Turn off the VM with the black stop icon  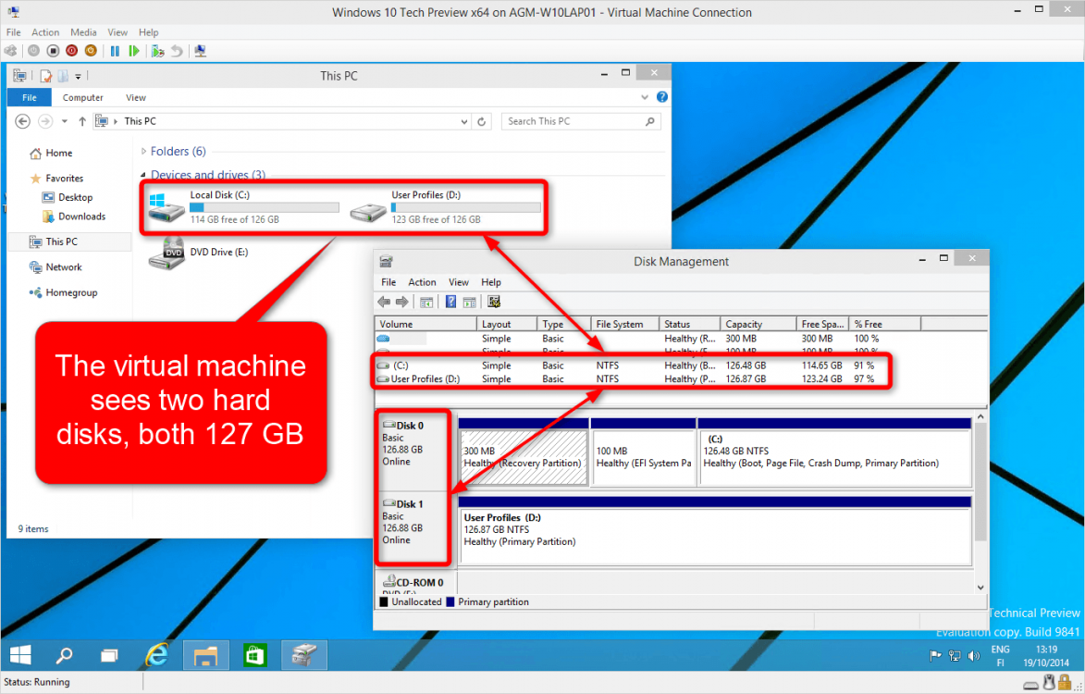coord(53,51)
